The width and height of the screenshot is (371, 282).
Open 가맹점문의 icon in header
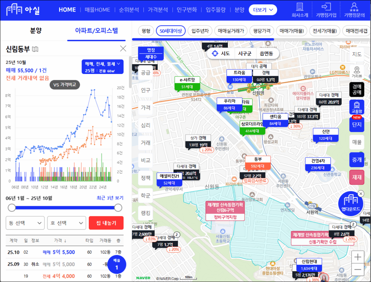(354, 7)
